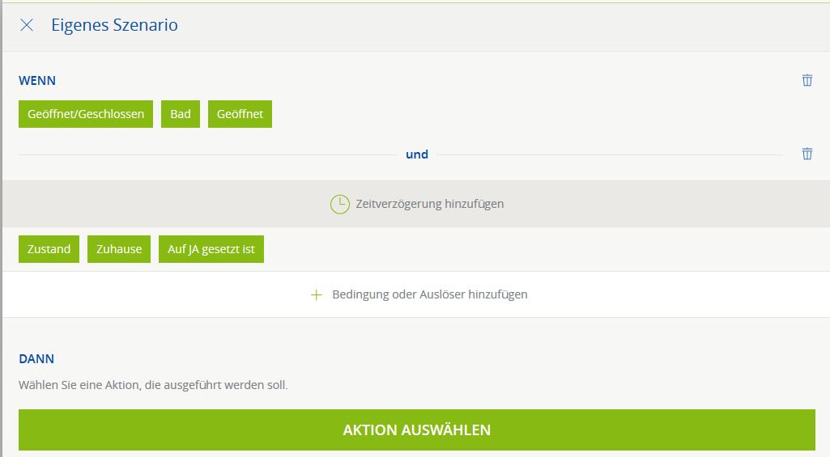Screen dimensions: 830x457
Task: Delete the WENN condition using top trash icon
Action: point(807,80)
